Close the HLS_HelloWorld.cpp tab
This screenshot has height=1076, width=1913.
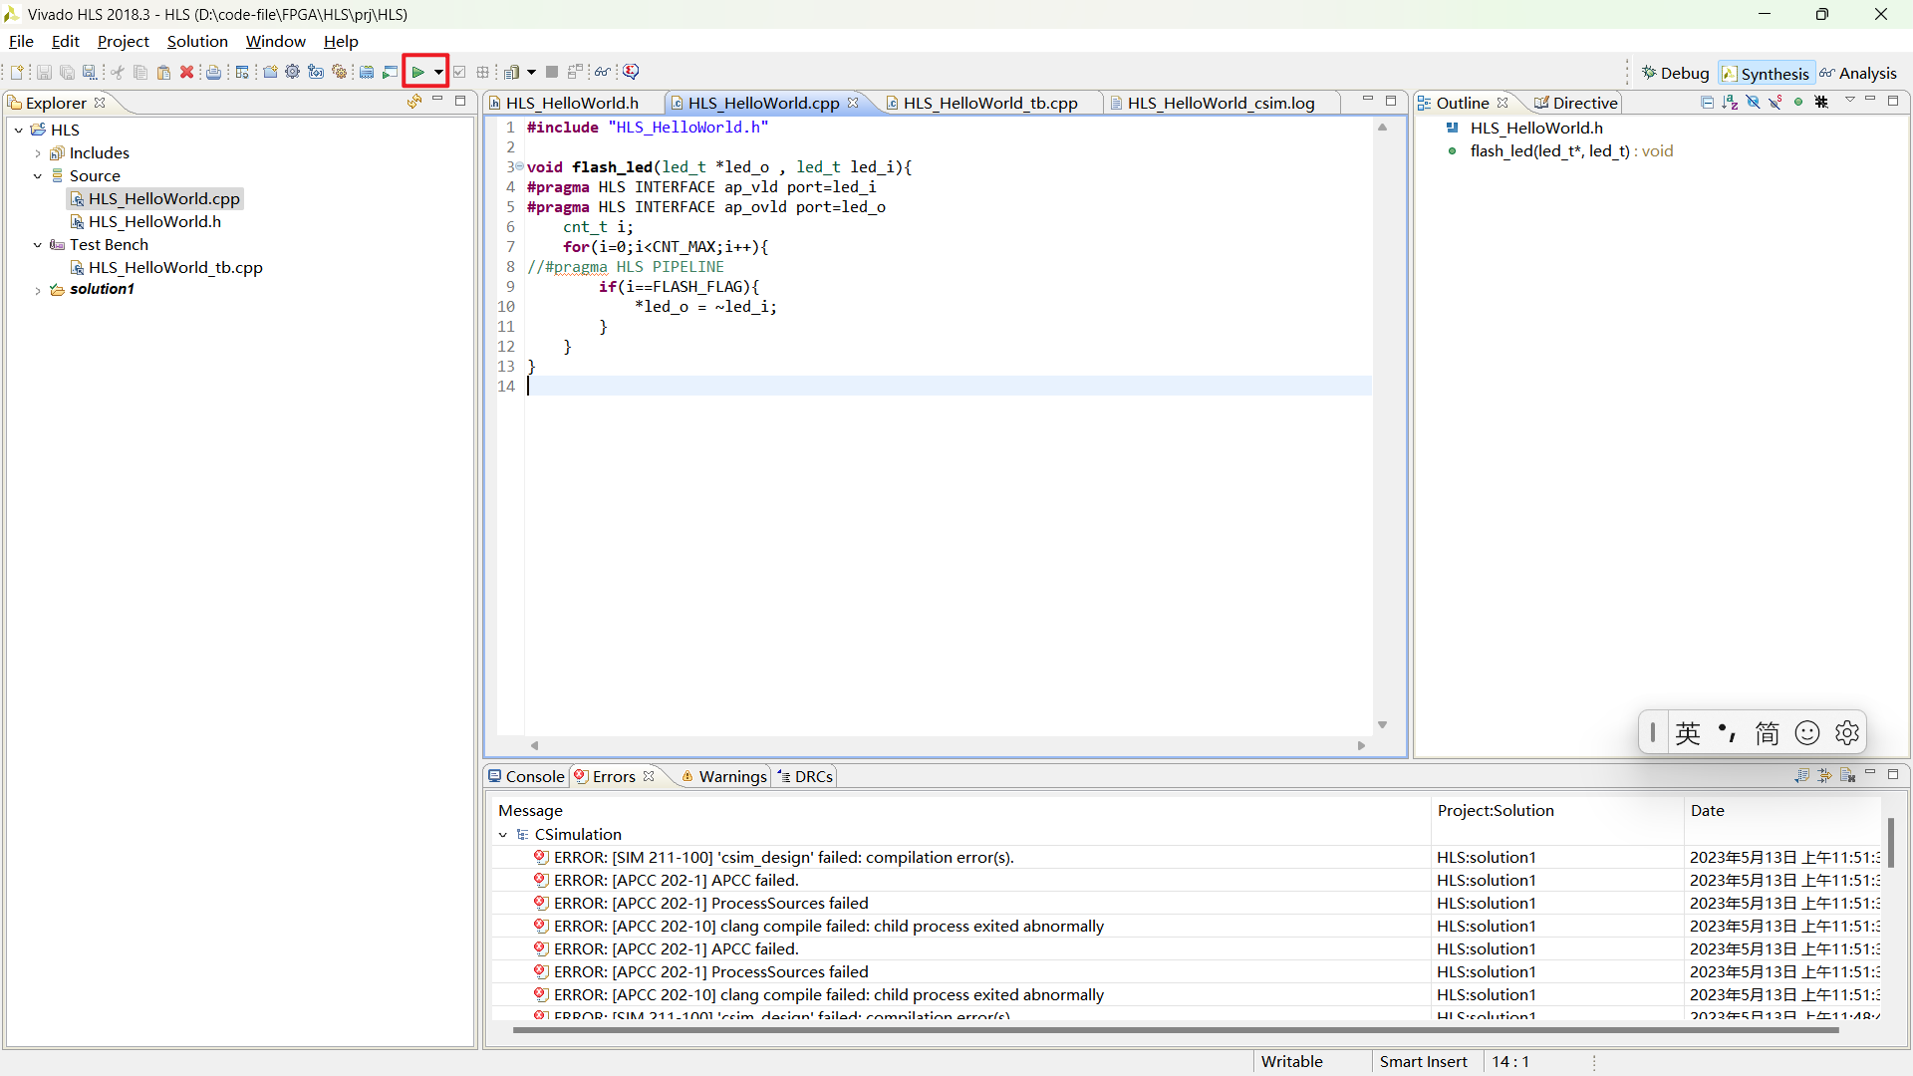[853, 103]
